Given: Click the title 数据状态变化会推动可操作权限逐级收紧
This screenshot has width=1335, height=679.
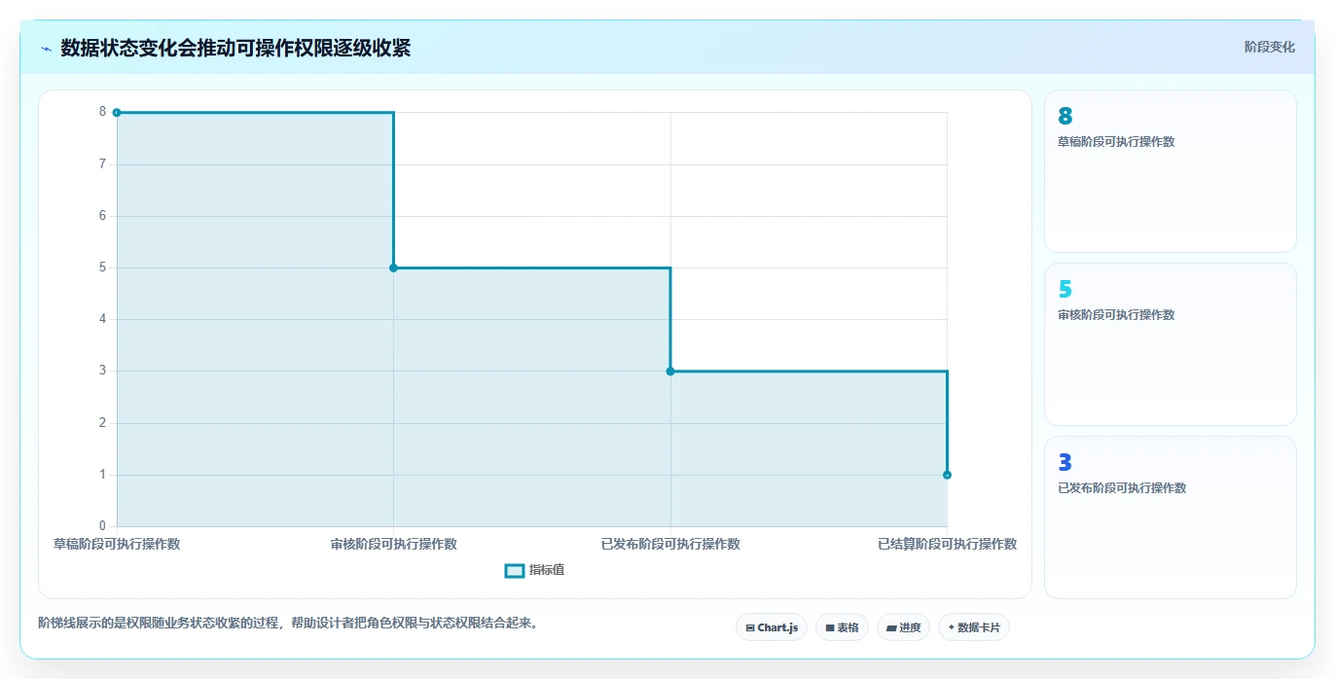Looking at the screenshot, I should click(x=235, y=48).
